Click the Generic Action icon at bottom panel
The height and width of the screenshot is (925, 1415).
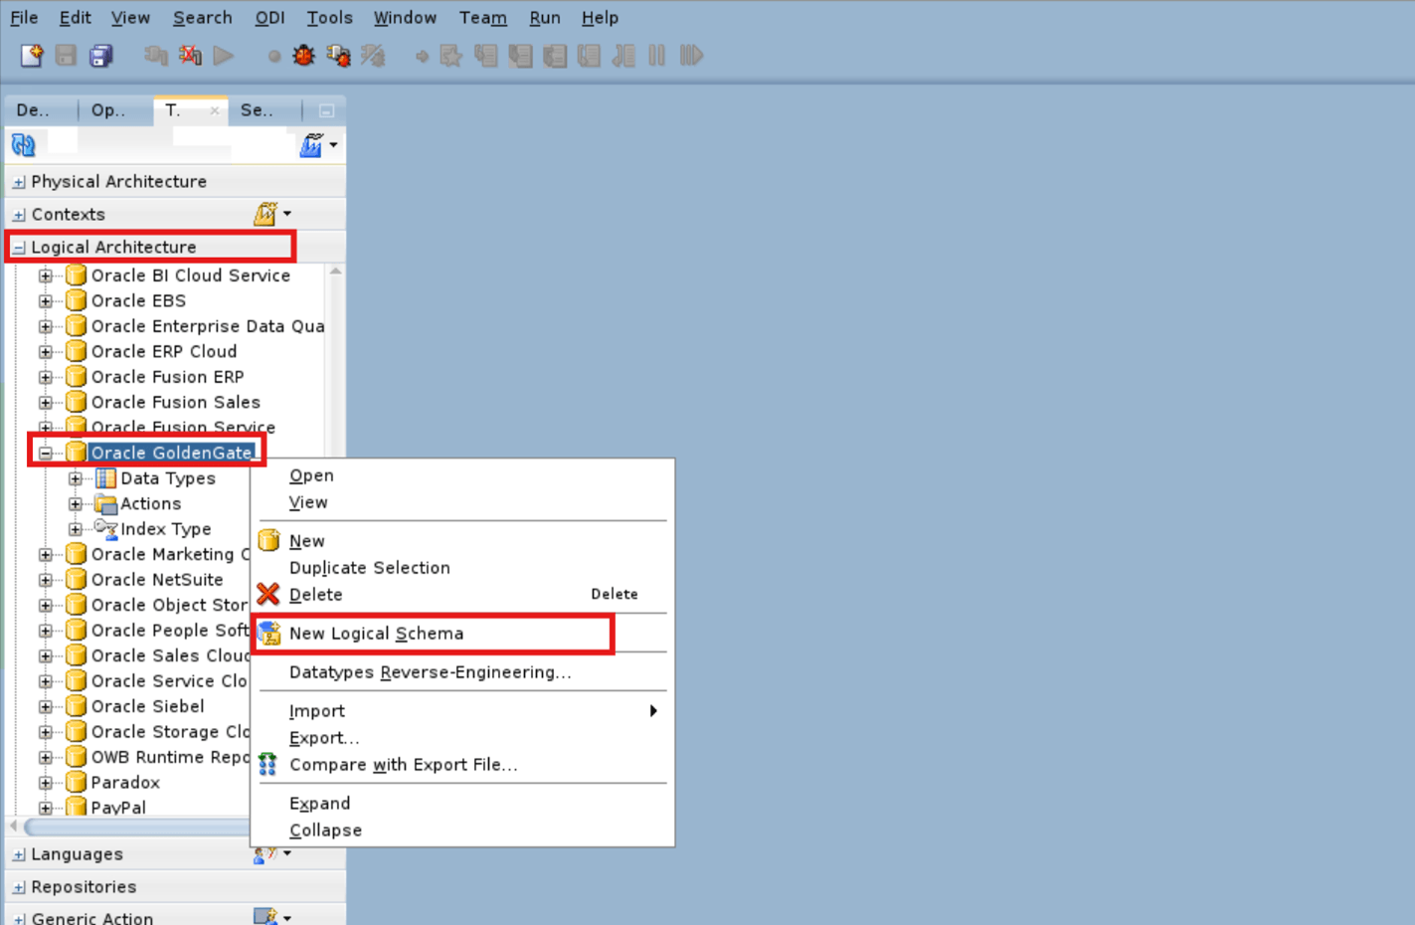pos(266,915)
